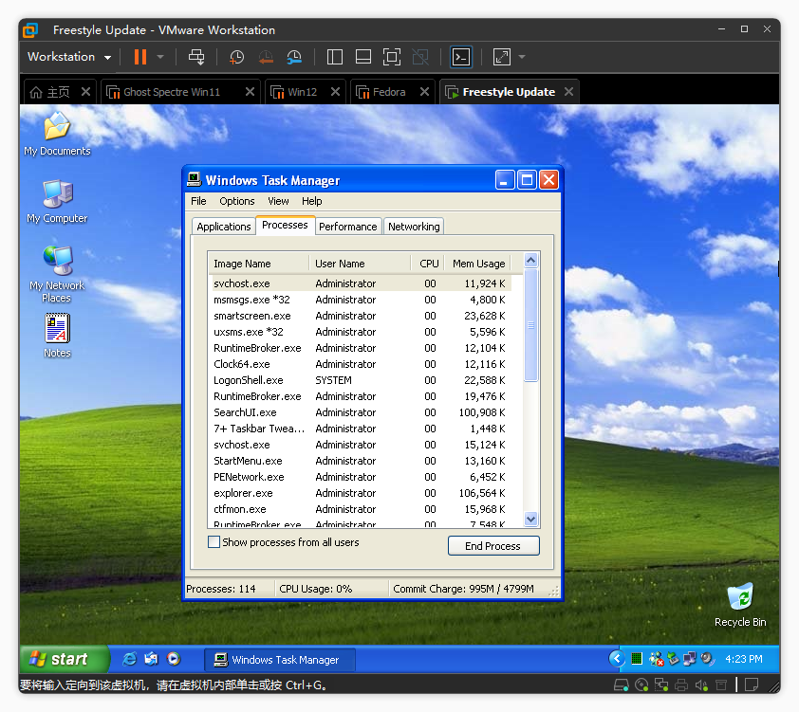Screen dimensions: 799x712
Task: Click the take snapshot clock icon
Action: pyautogui.click(x=236, y=57)
